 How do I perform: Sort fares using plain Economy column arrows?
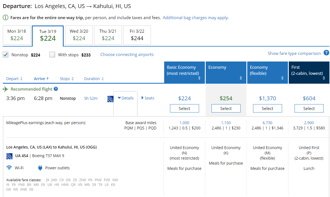(241, 78)
